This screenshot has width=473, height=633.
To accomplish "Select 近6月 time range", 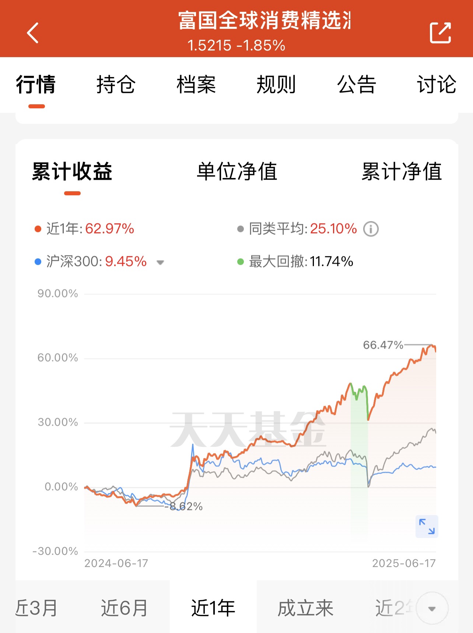I will (124, 608).
